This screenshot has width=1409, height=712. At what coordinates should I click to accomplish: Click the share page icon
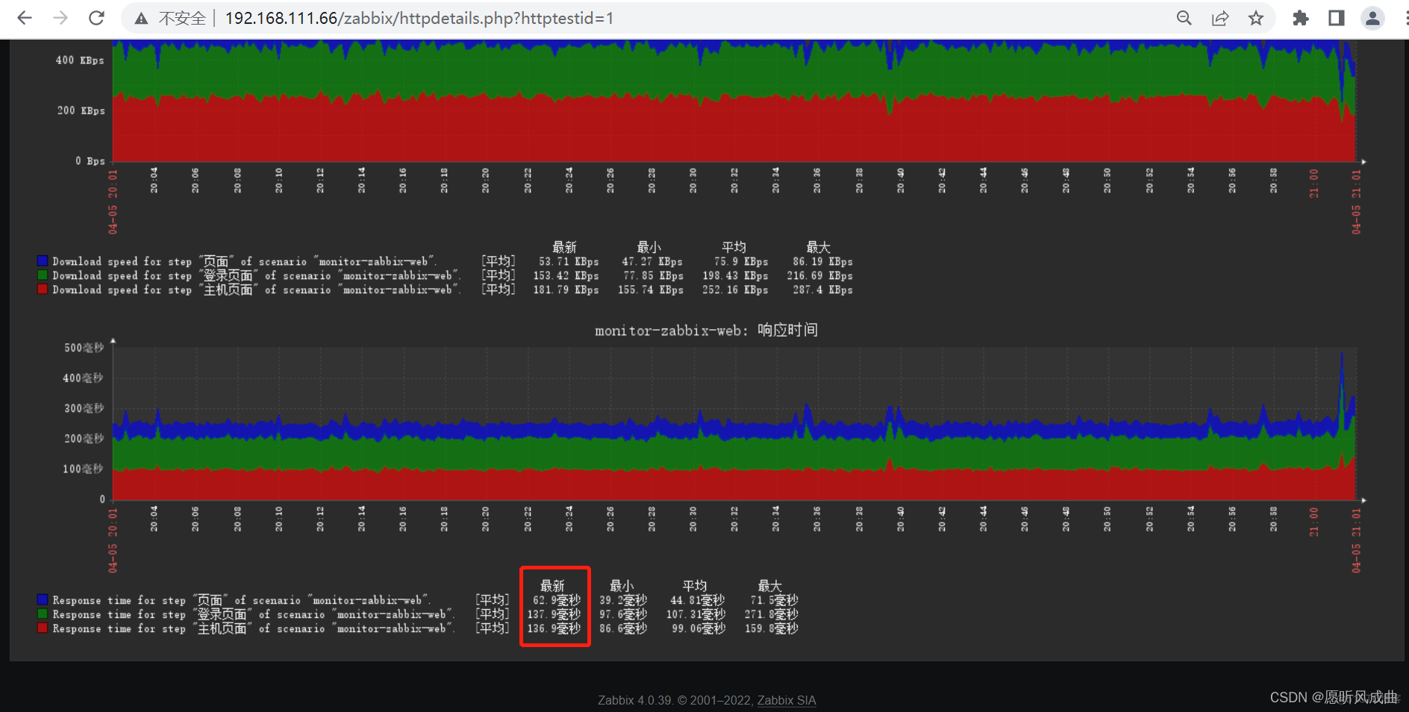click(1220, 18)
